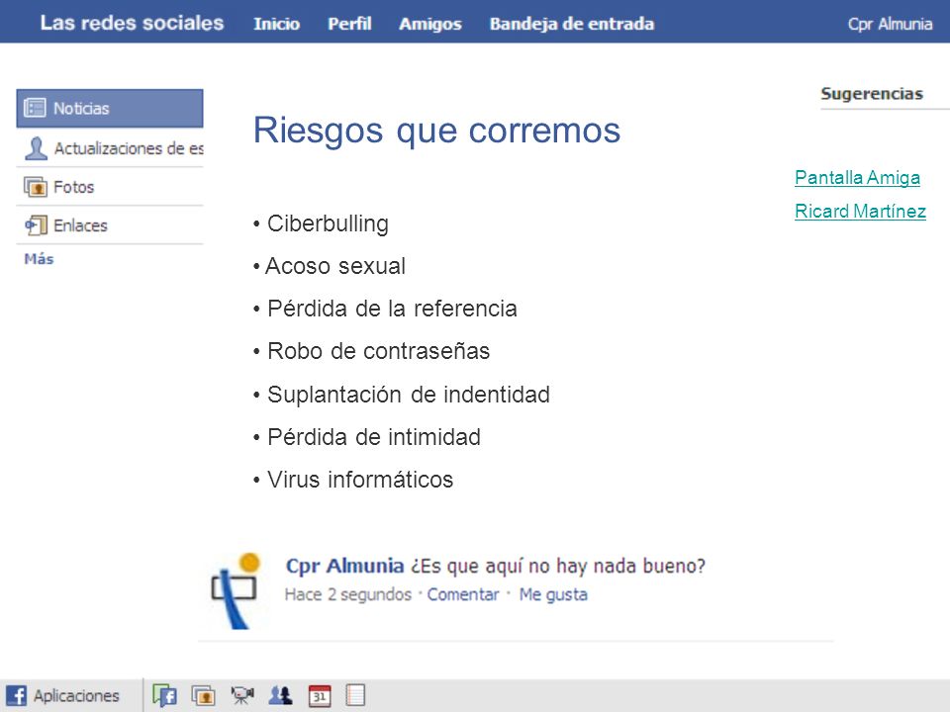Open the calendar events icon in bottom bar
The height and width of the screenshot is (712, 950).
[x=320, y=695]
